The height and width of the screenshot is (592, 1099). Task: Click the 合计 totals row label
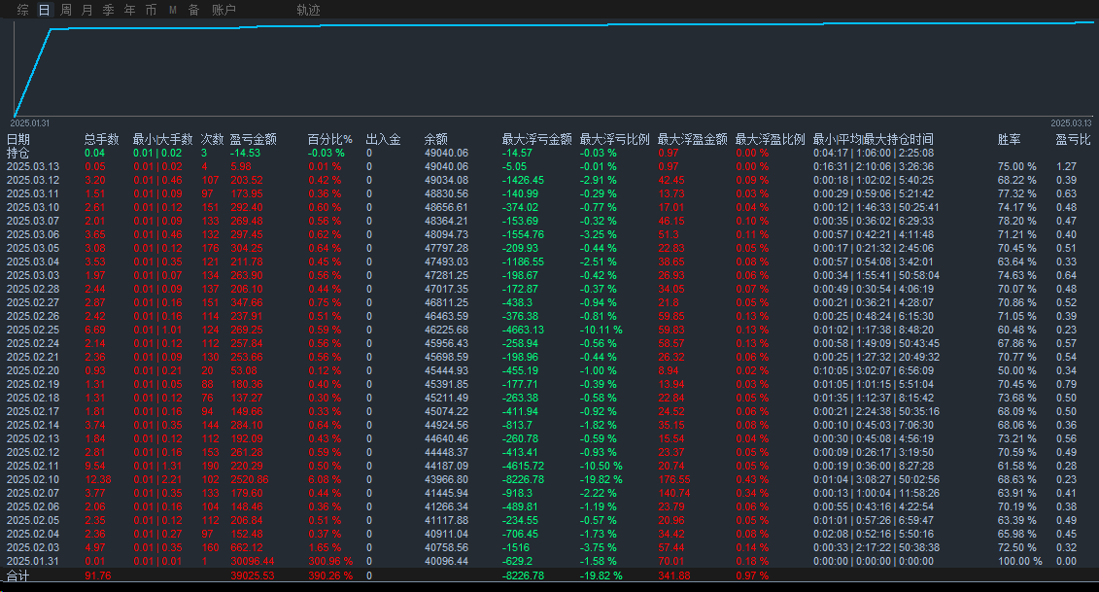tap(18, 575)
